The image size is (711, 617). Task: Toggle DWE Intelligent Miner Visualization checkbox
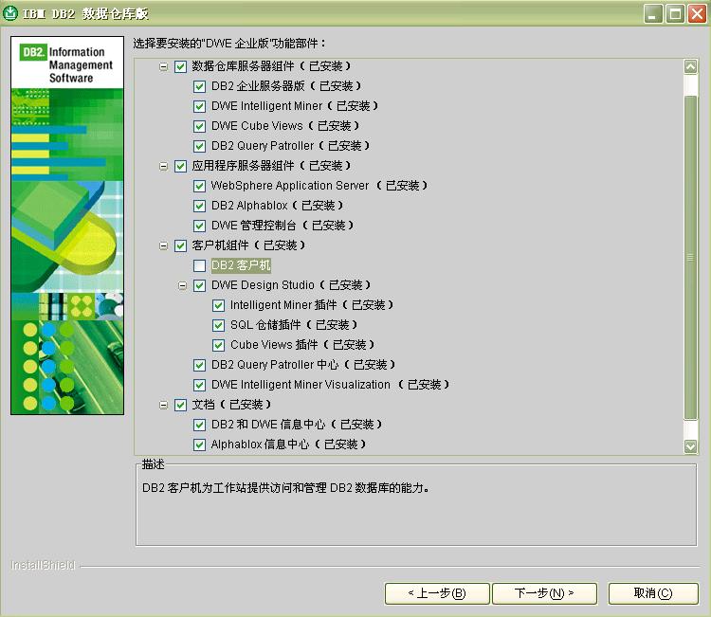(x=199, y=385)
